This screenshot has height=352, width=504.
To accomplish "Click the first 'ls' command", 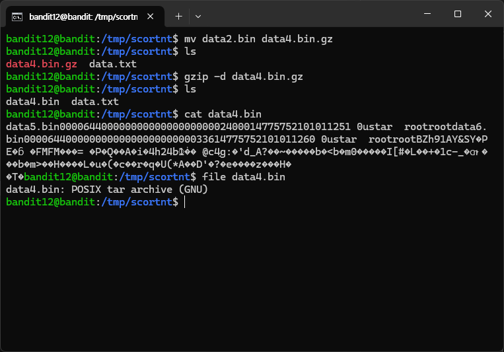I will point(190,52).
